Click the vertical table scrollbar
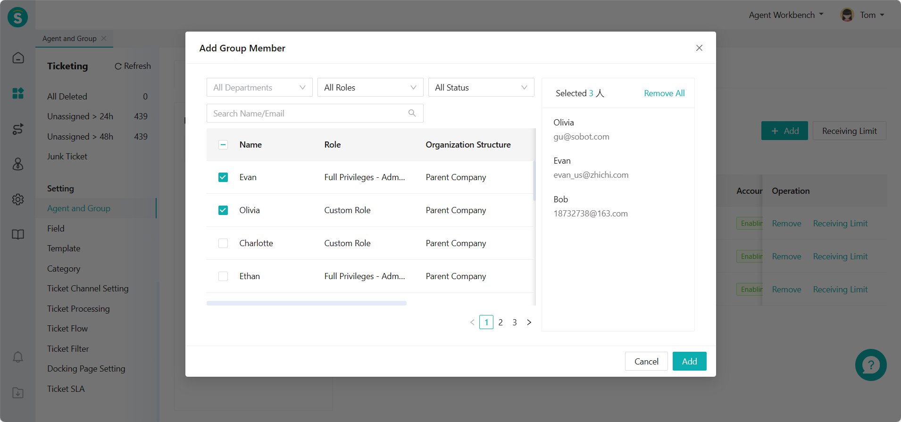The width and height of the screenshot is (901, 422). tap(534, 181)
